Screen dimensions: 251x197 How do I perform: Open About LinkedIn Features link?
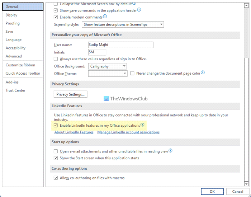coord(74,132)
